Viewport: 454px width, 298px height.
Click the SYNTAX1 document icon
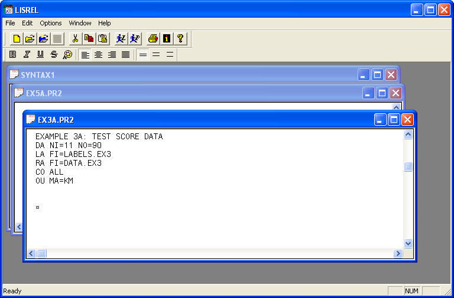pyautogui.click(x=14, y=74)
